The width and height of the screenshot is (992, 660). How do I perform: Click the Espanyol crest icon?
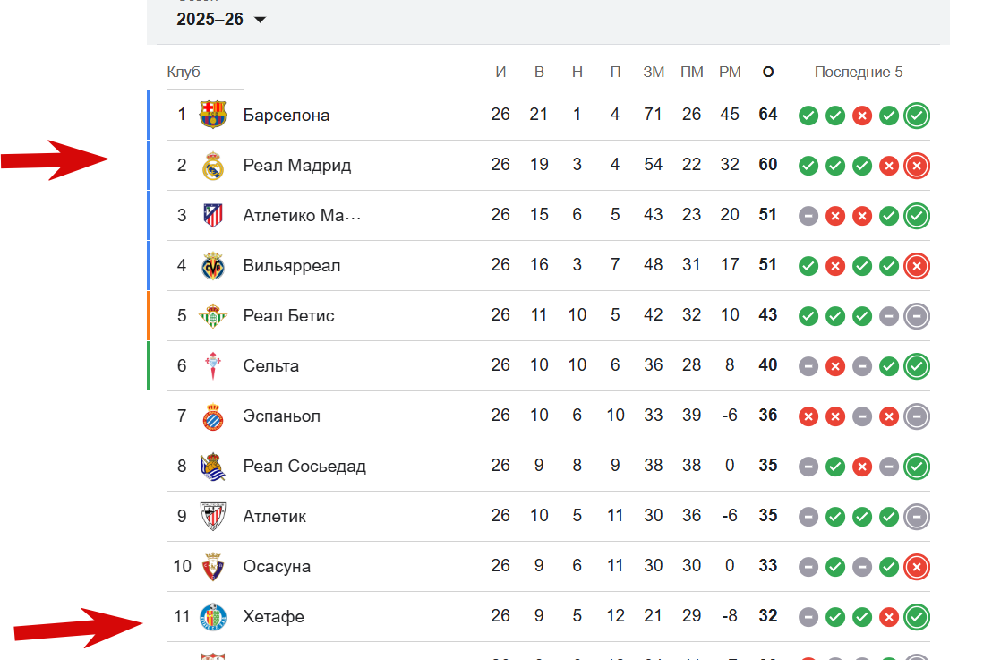[213, 416]
